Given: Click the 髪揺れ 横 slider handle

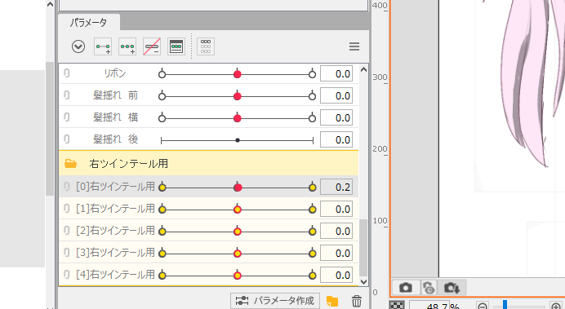Looking at the screenshot, I should click(x=237, y=118).
